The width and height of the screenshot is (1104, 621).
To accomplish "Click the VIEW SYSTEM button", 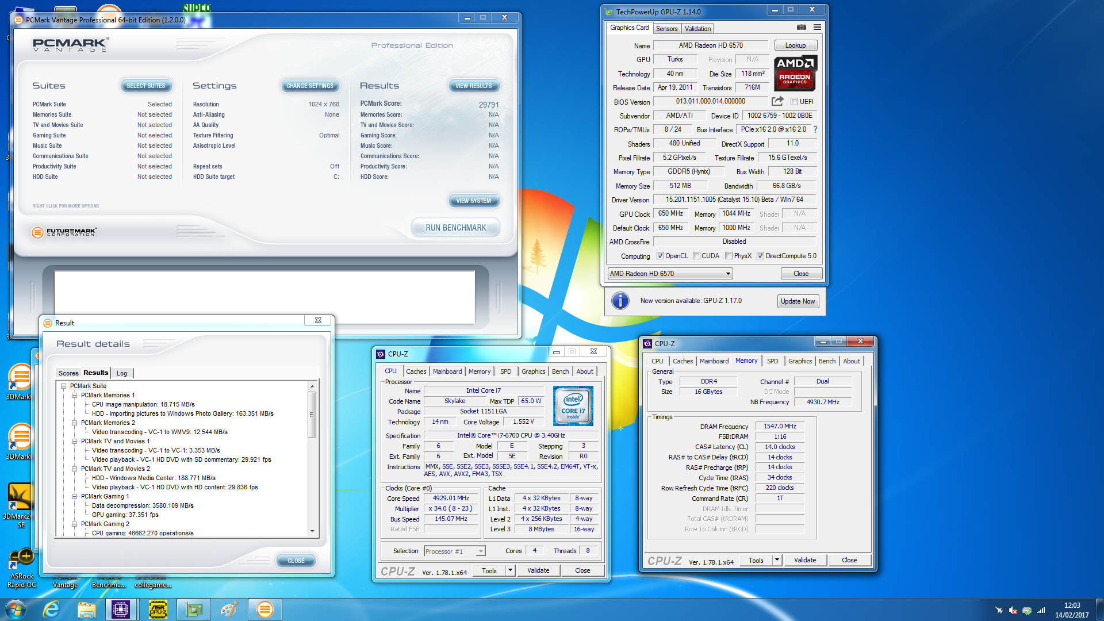I will tap(474, 201).
